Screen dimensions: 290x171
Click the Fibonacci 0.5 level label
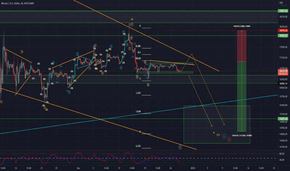click(139, 52)
